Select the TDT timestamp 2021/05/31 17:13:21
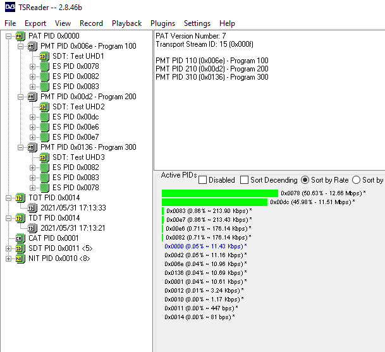Viewport: 385px width, 352px height. [73, 228]
